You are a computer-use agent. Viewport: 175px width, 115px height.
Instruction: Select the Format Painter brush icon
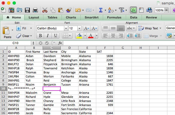(69, 10)
